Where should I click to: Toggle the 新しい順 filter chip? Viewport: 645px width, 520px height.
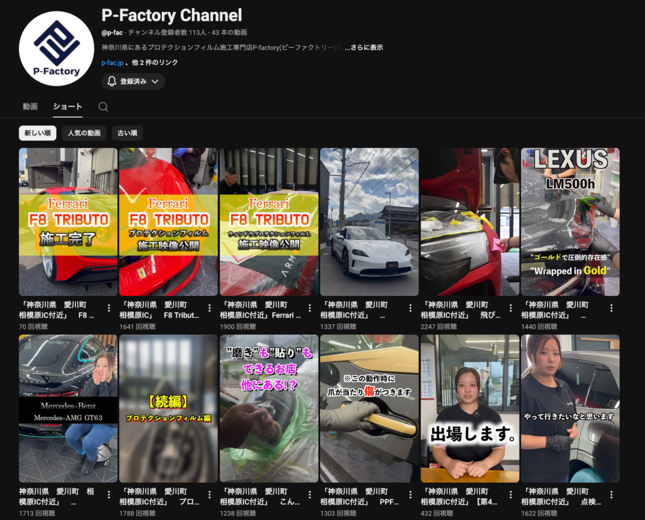click(x=37, y=133)
